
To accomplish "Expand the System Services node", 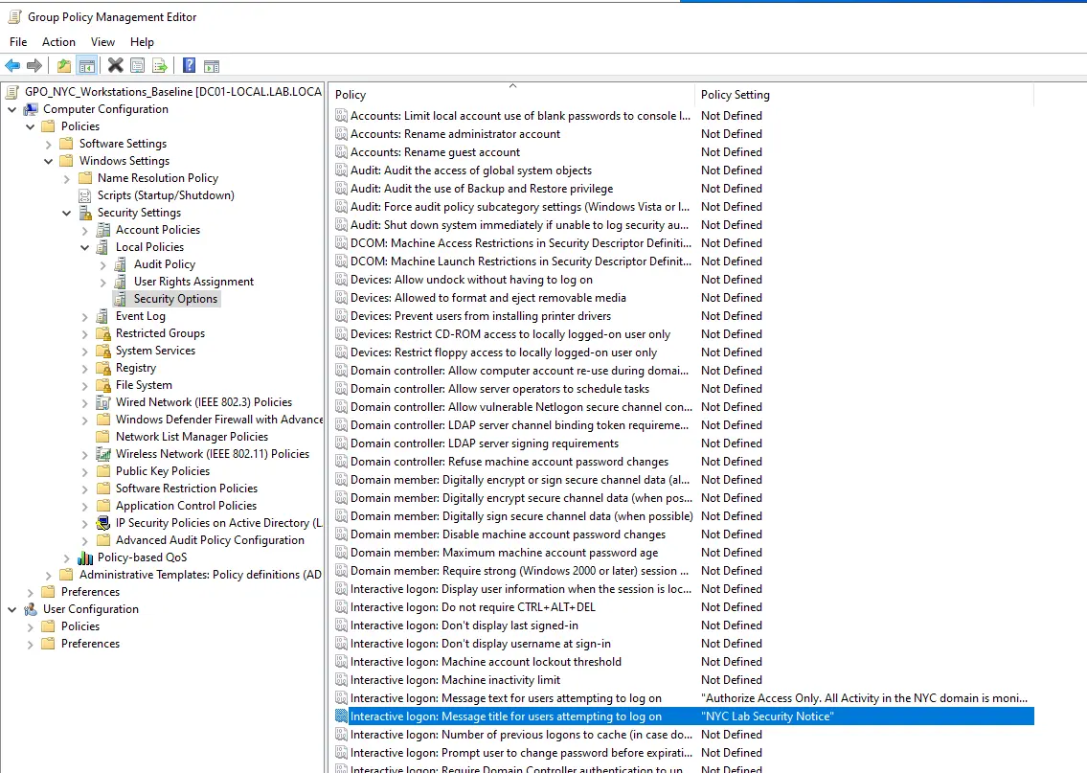I will coord(84,352).
